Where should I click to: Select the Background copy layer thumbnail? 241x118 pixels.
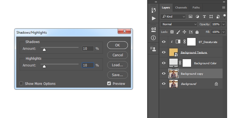(x=174, y=74)
